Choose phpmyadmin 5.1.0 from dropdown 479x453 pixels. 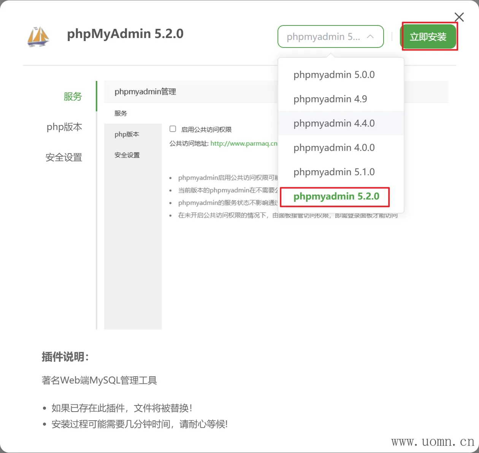334,172
